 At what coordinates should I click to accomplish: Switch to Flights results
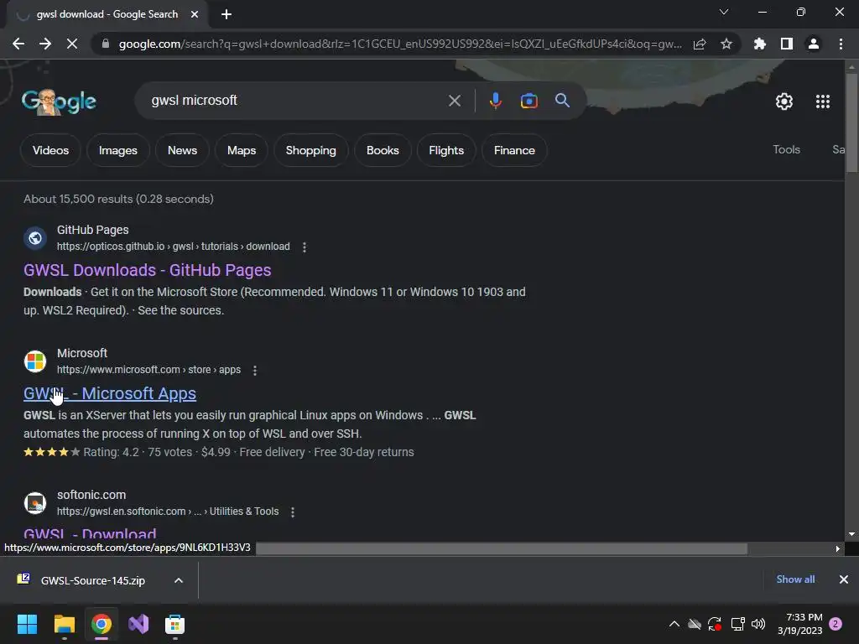coord(446,151)
